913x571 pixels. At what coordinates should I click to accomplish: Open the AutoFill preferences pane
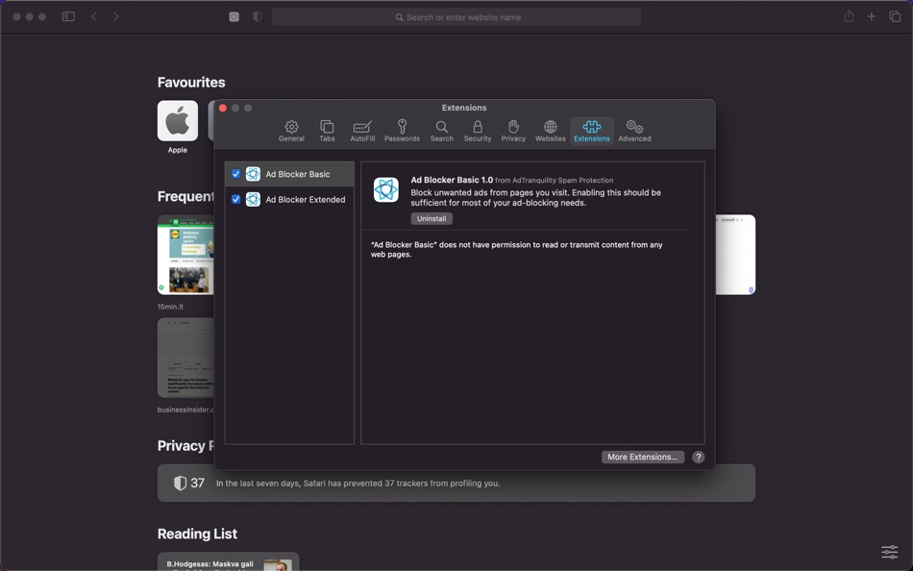362,131
